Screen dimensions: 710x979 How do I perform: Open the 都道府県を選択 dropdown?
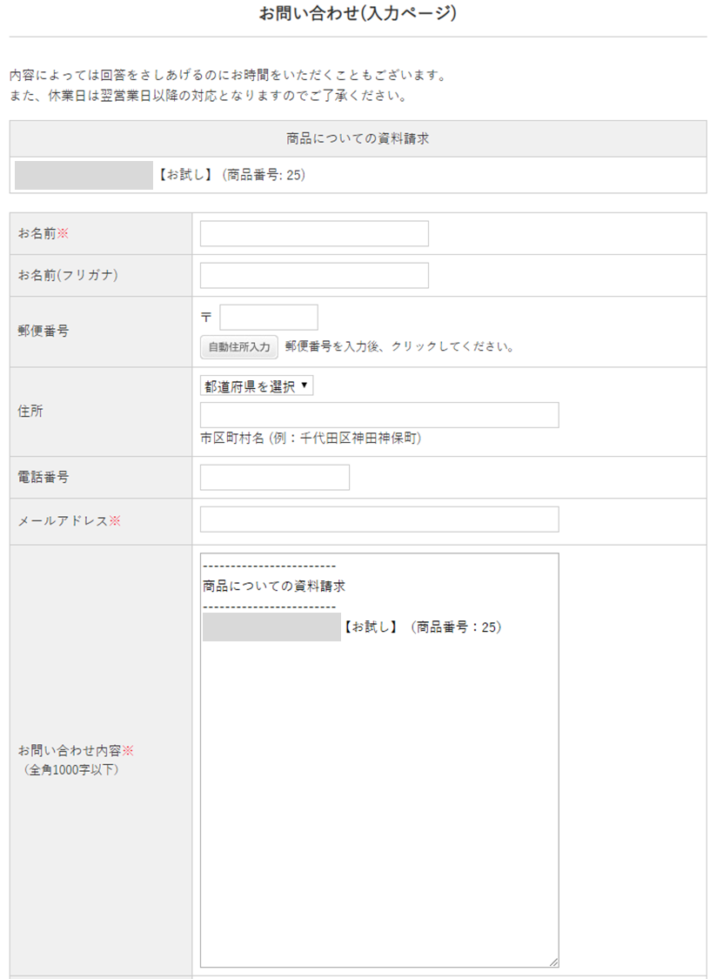(257, 386)
